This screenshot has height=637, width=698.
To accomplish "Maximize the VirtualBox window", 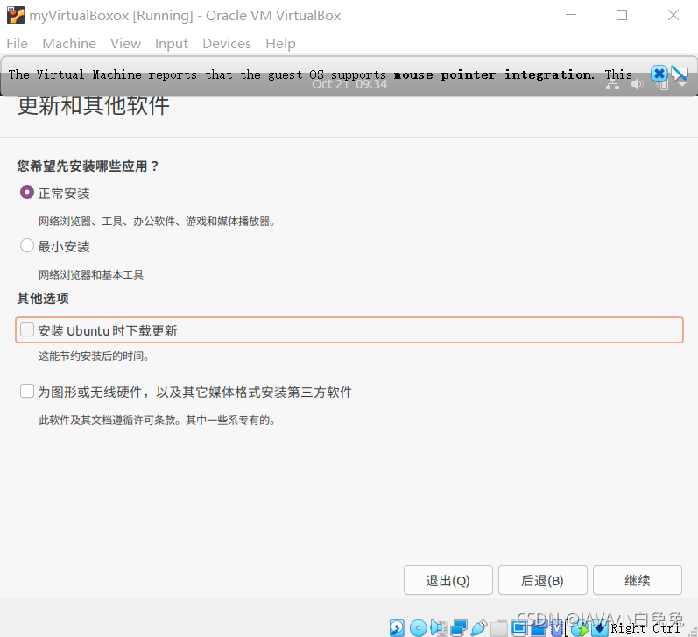I will pos(622,15).
